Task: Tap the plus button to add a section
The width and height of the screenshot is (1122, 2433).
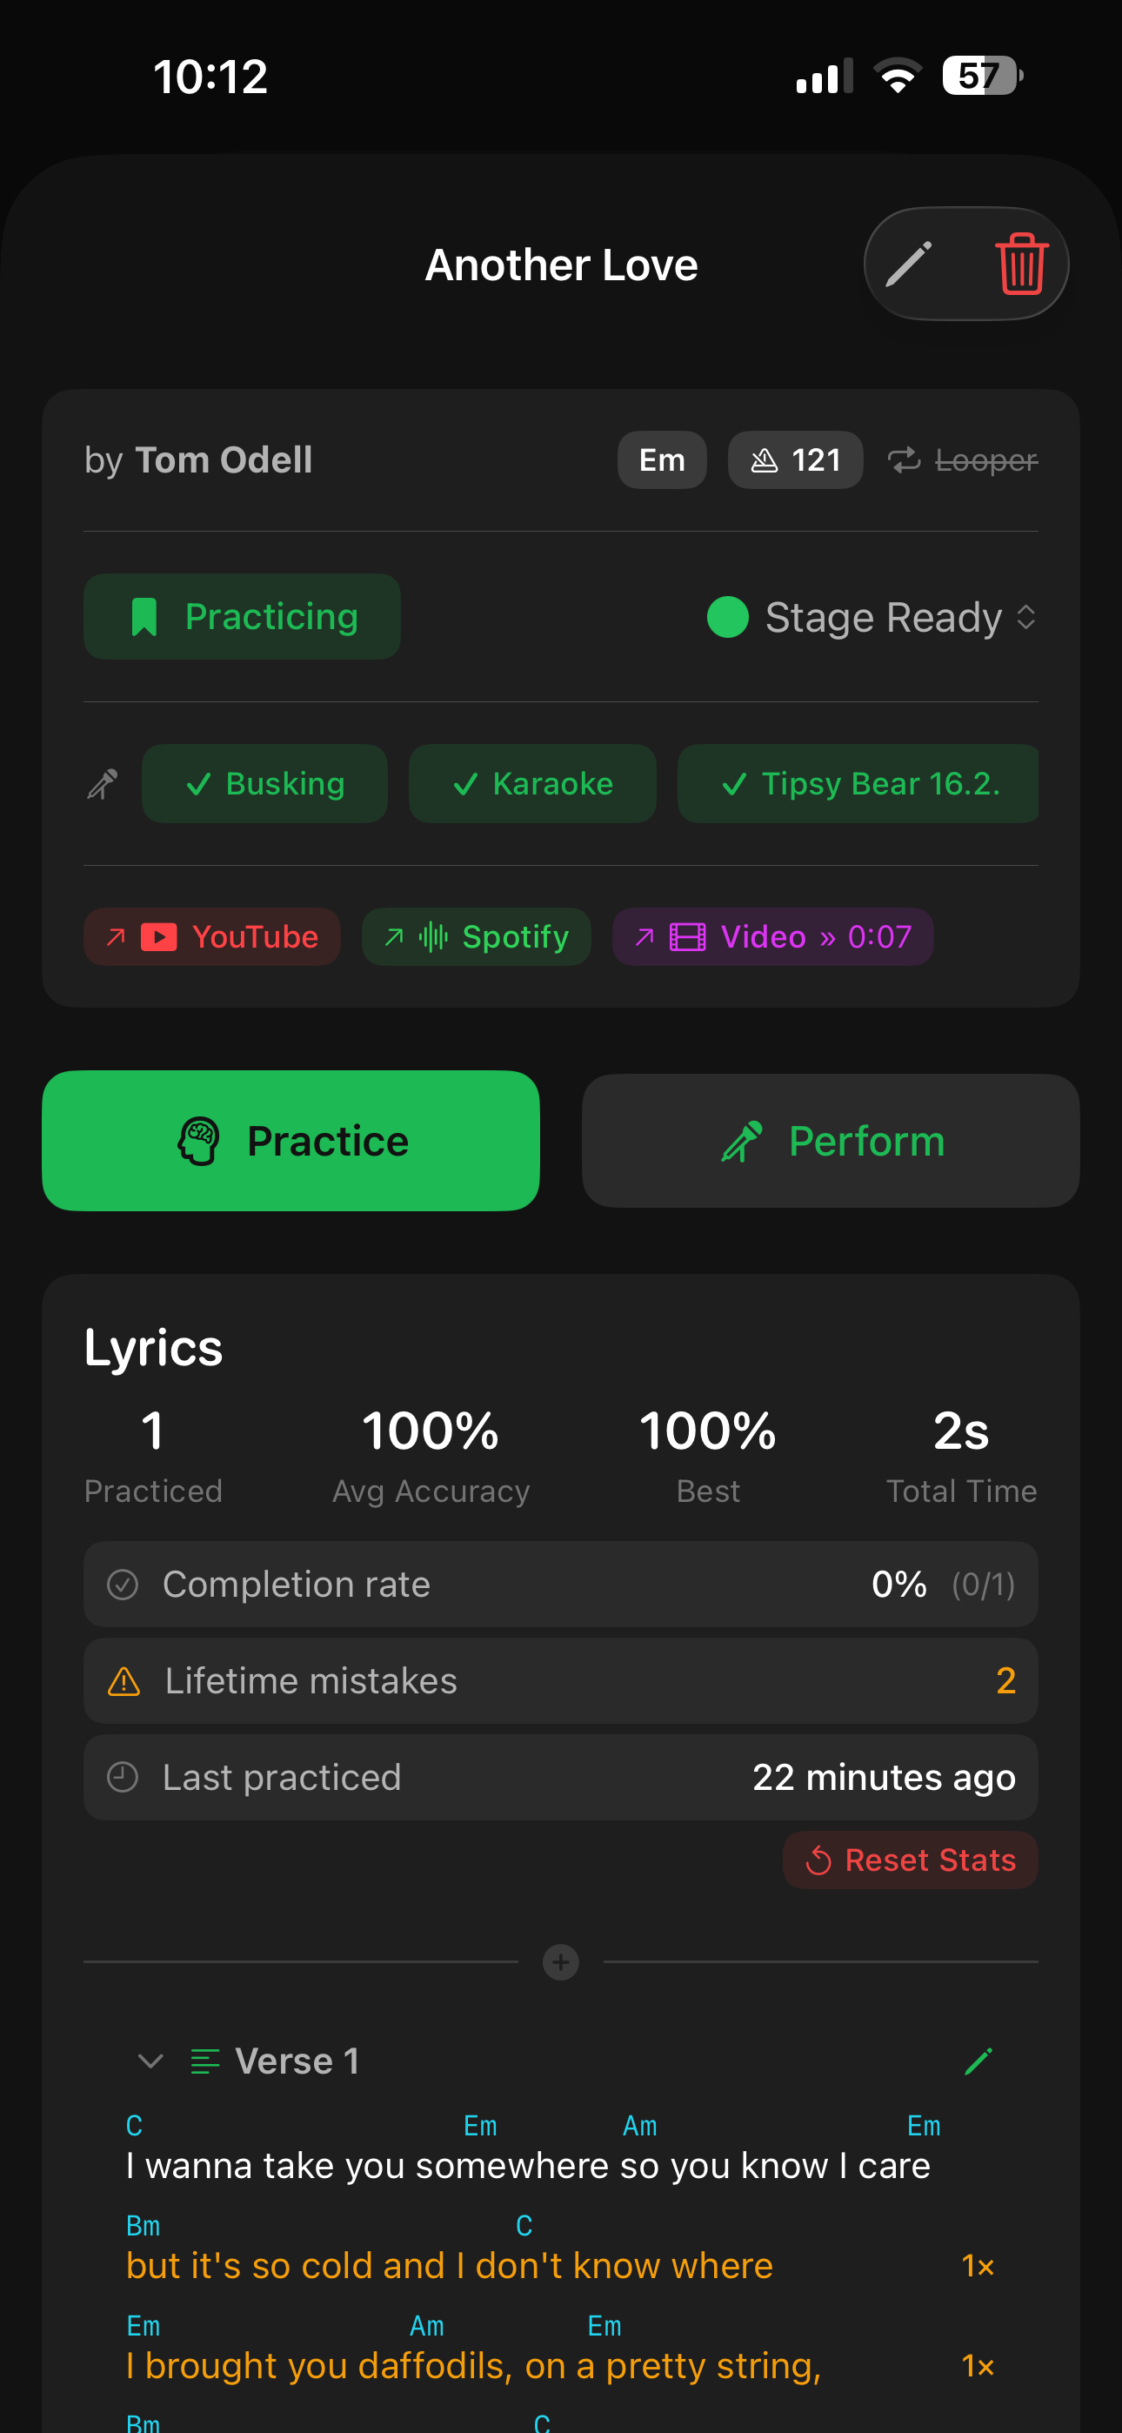Action: 560,1962
